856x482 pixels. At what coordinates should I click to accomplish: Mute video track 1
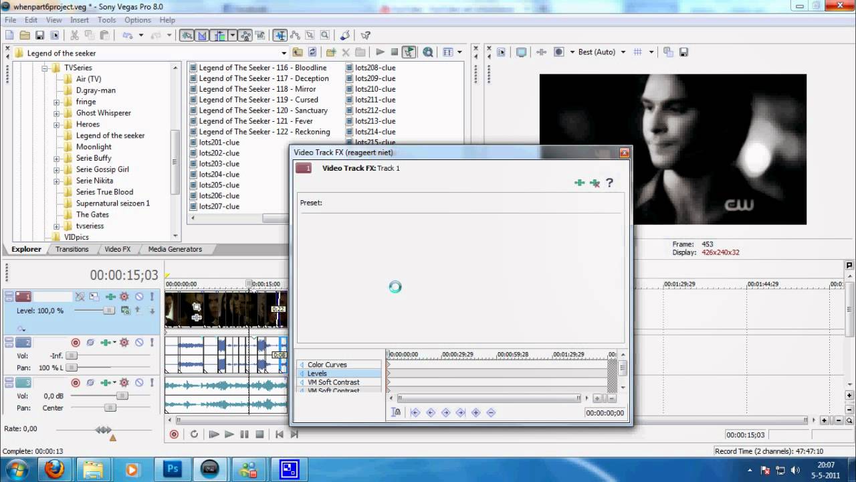click(x=139, y=297)
